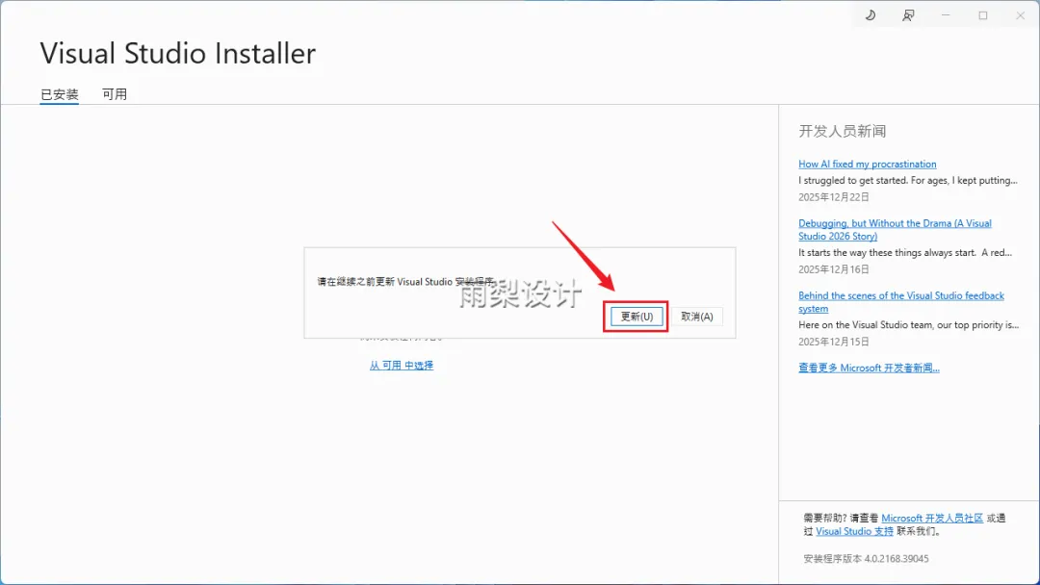Click the 取消(A) button

point(697,317)
